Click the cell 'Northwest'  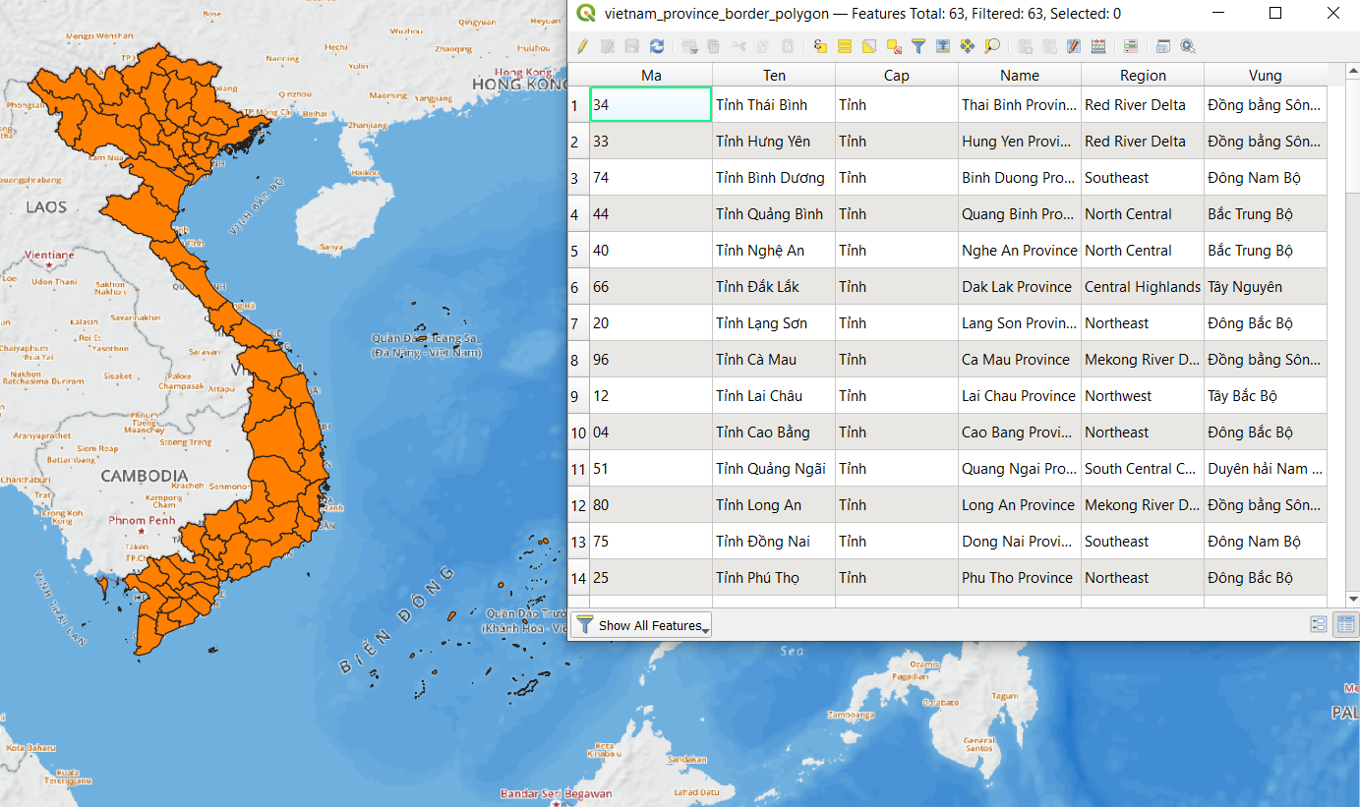point(1143,395)
